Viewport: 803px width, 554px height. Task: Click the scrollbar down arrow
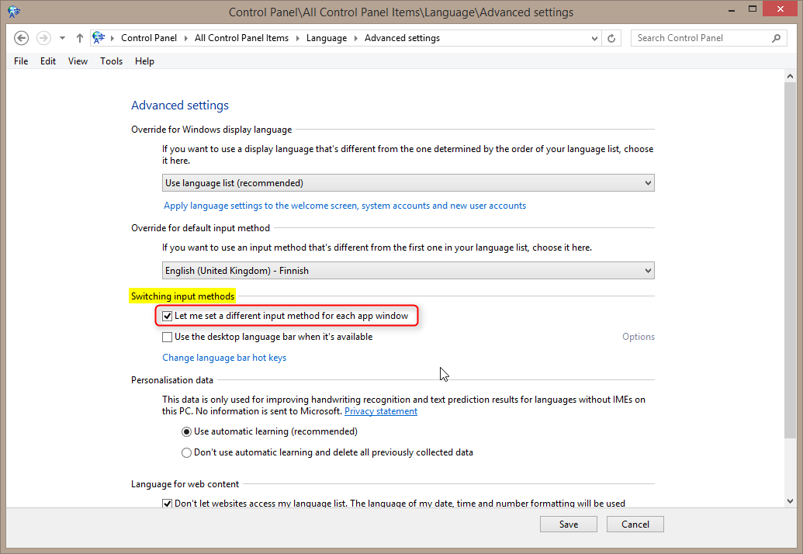[x=790, y=500]
